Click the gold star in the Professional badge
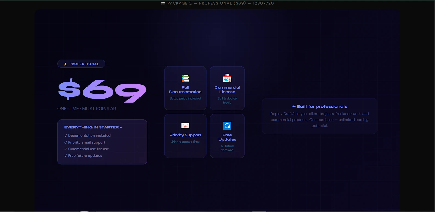Screen dimensions: 435x212 (65, 64)
